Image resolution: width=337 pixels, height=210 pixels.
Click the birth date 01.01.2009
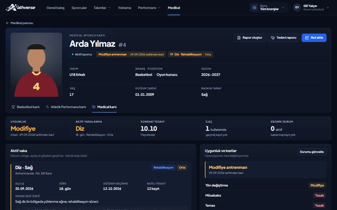[x=145, y=95]
